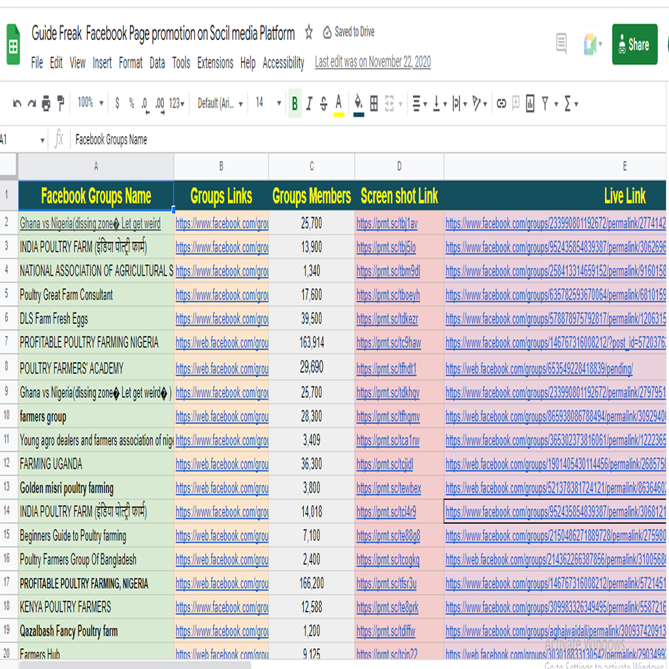
Task: Redo the last undone action
Action: (x=31, y=103)
